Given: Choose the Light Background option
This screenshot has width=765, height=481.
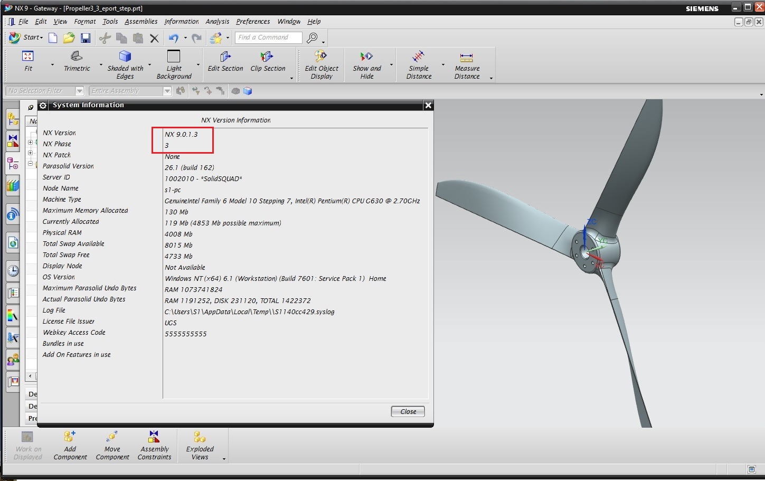Looking at the screenshot, I should (174, 64).
